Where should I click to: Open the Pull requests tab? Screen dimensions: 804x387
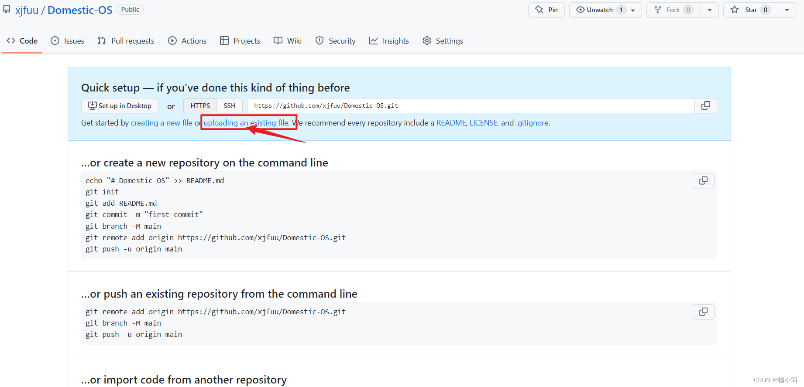126,41
